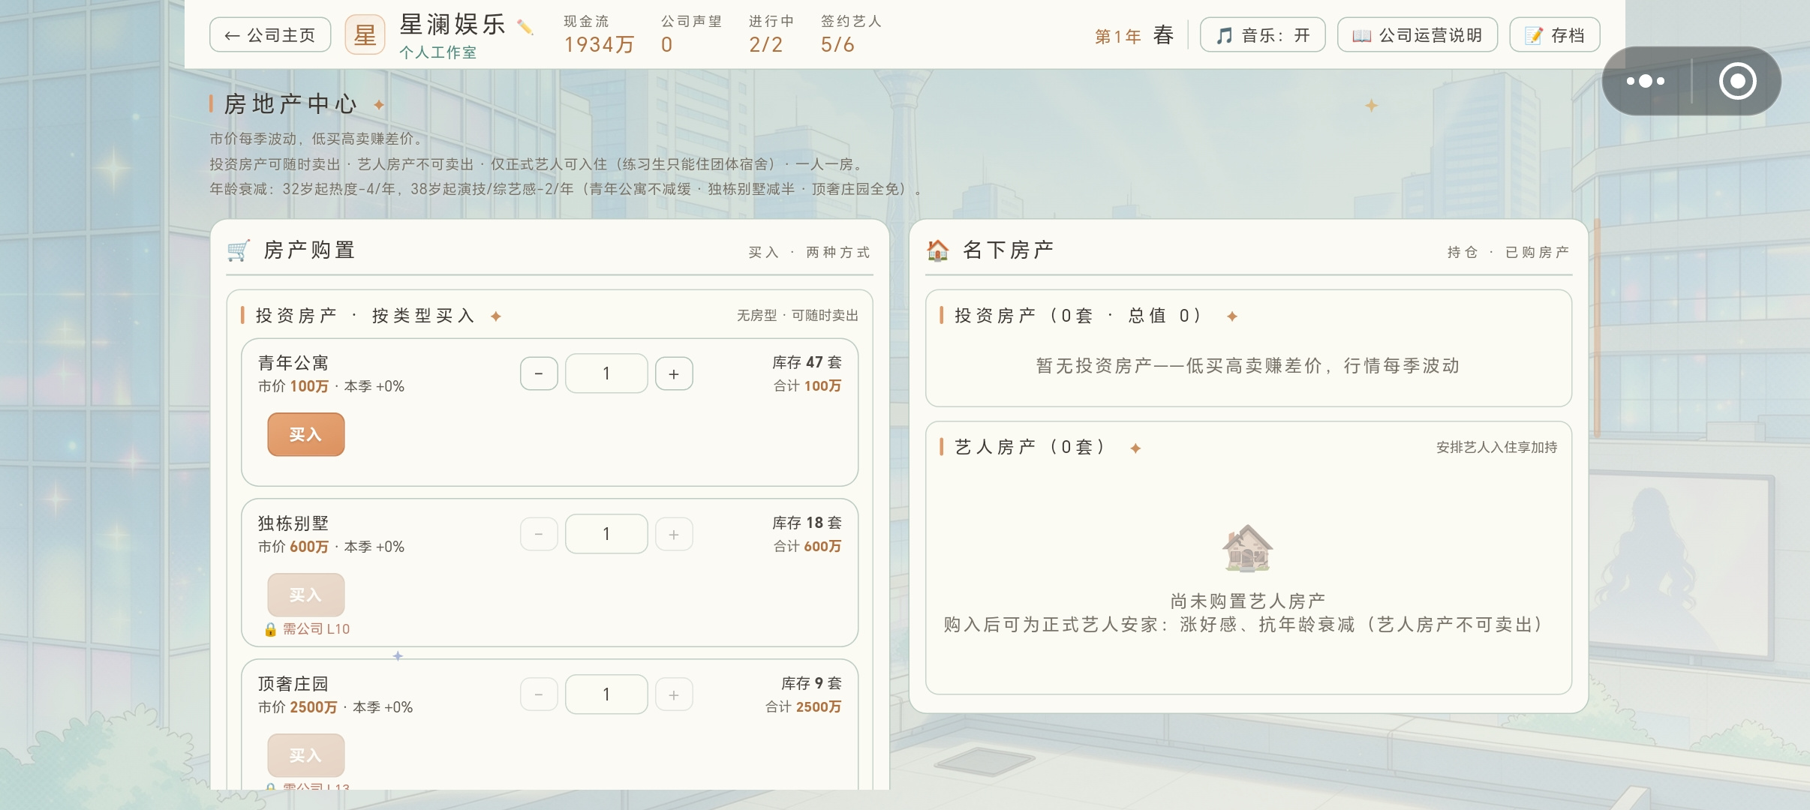Screen dimensions: 1810x810
Task: Click 投资房产 (0套 · 总值 0) heading
Action: [x=1078, y=316]
